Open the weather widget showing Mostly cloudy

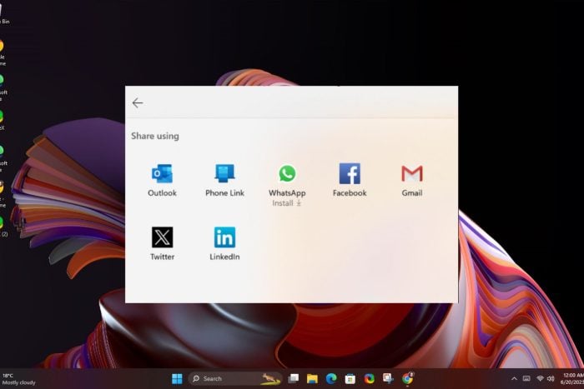click(18, 378)
